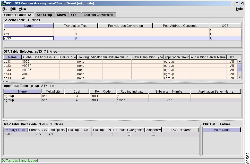Viewport: 250px width, 164px height.
Task: Sort Selector Table by Translation Type header
Action: (x=76, y=26)
